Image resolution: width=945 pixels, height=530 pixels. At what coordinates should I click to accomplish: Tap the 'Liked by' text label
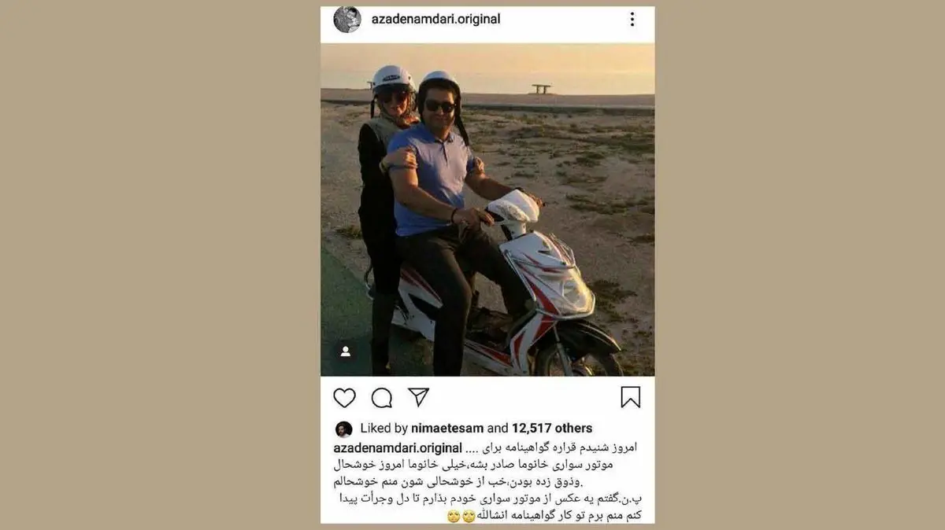point(384,429)
